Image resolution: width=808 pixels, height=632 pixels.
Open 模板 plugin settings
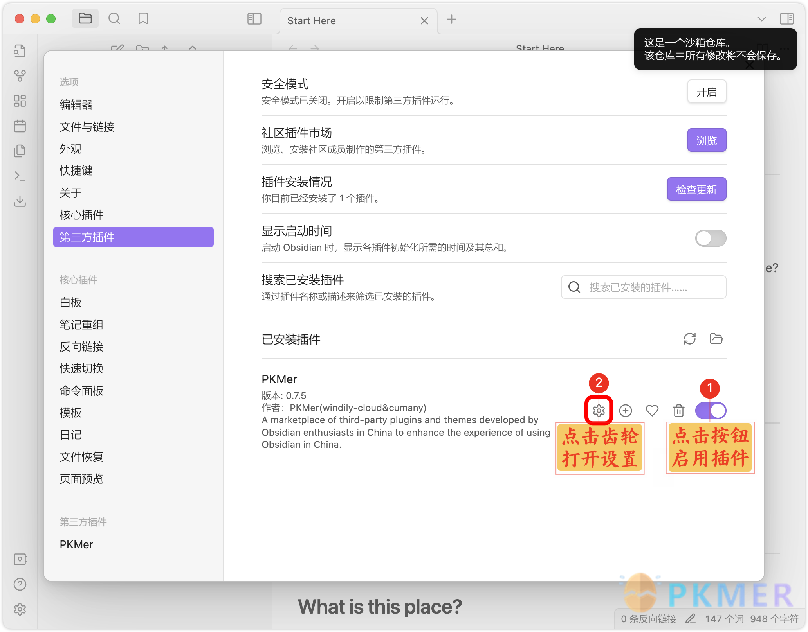[133, 413]
